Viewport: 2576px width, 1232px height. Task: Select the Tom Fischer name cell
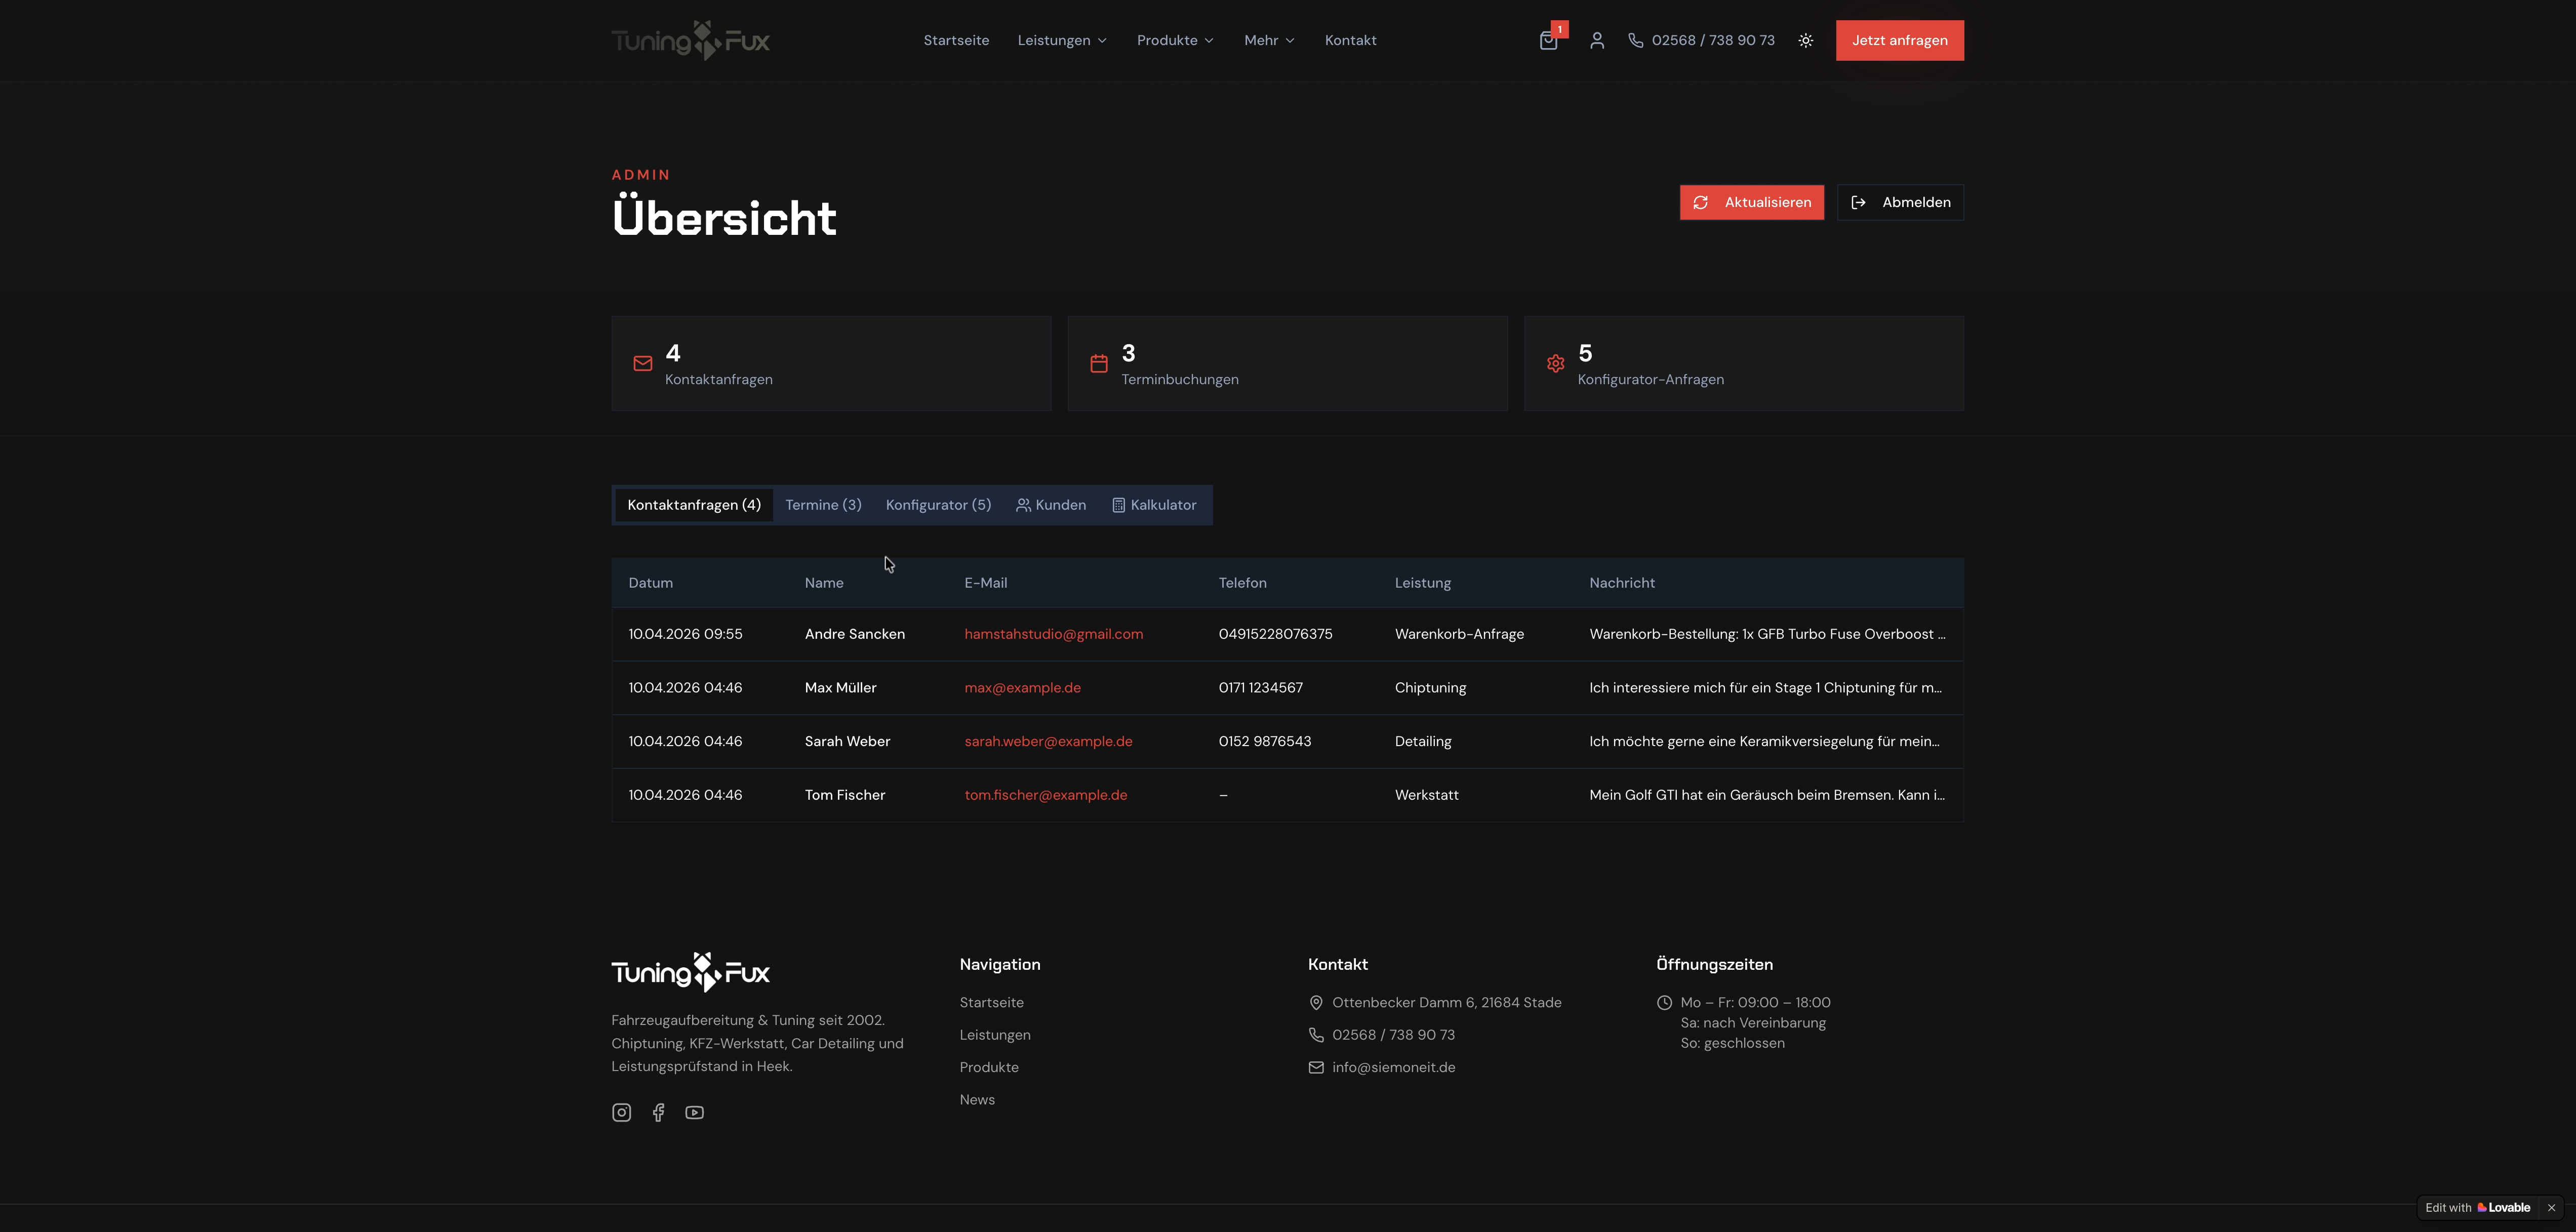pos(844,796)
